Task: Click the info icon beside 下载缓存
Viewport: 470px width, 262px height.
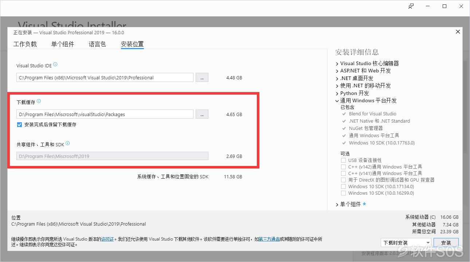Action: click(x=39, y=101)
